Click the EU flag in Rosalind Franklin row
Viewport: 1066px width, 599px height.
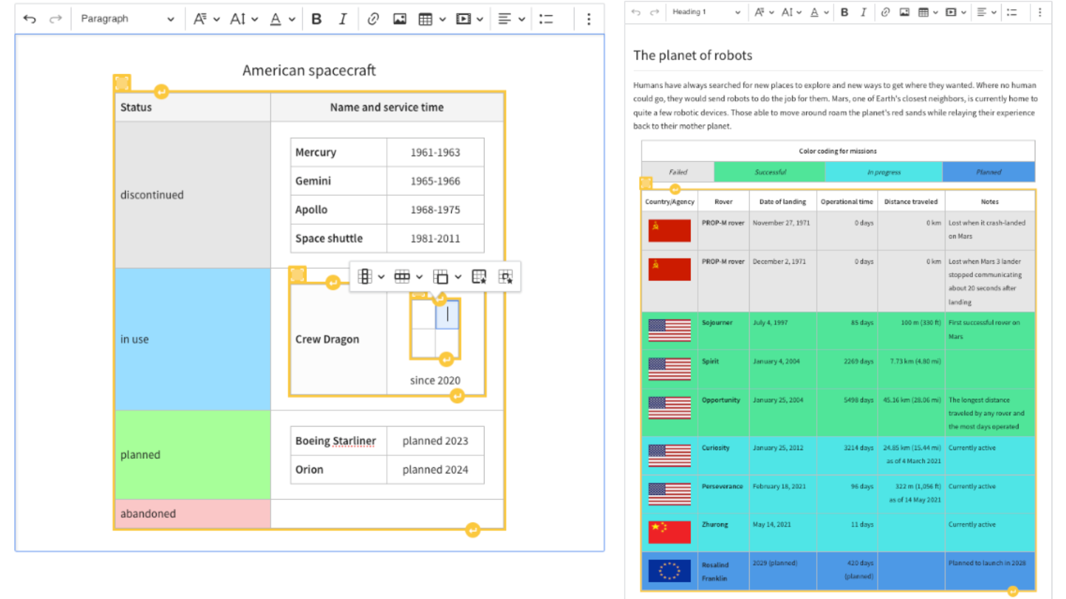(x=669, y=571)
